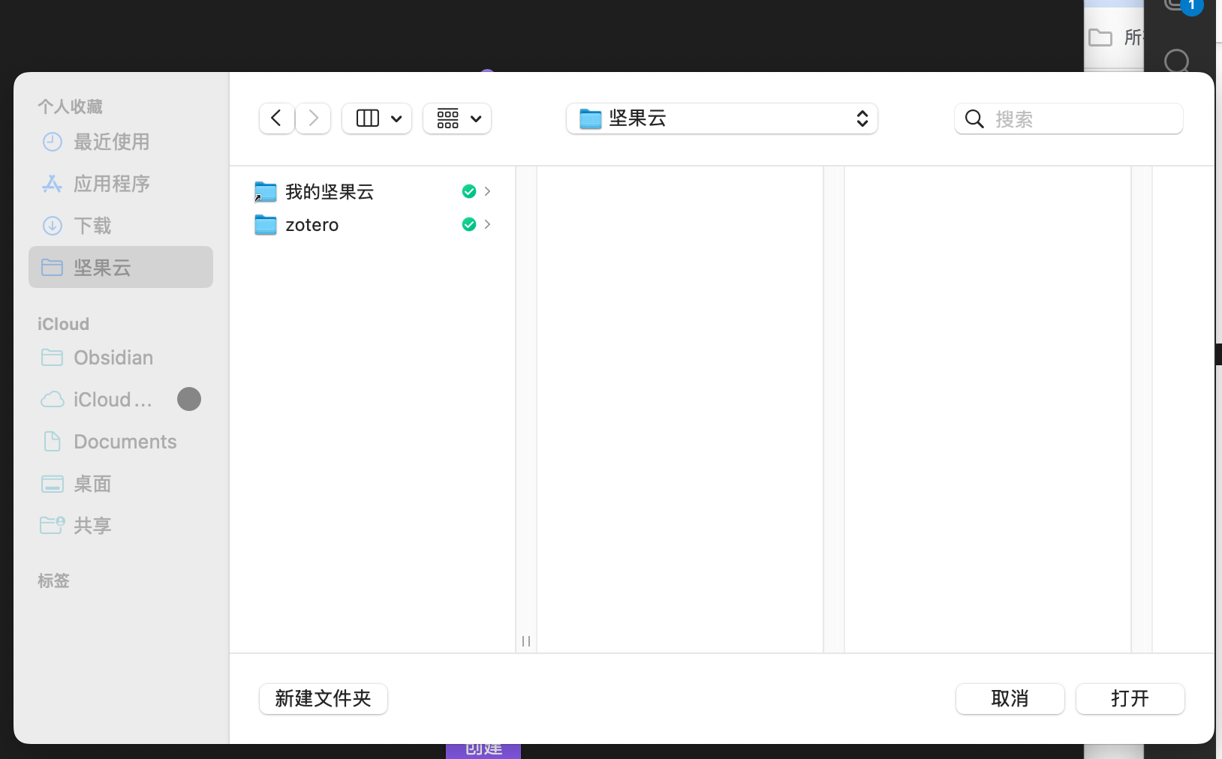Screen dimensions: 1222x759
Task: Navigate back using the back arrow
Action: pyautogui.click(x=276, y=118)
